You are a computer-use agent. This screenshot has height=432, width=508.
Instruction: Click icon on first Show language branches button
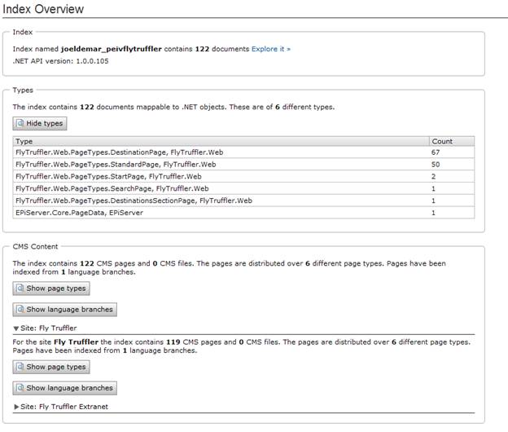[20, 310]
